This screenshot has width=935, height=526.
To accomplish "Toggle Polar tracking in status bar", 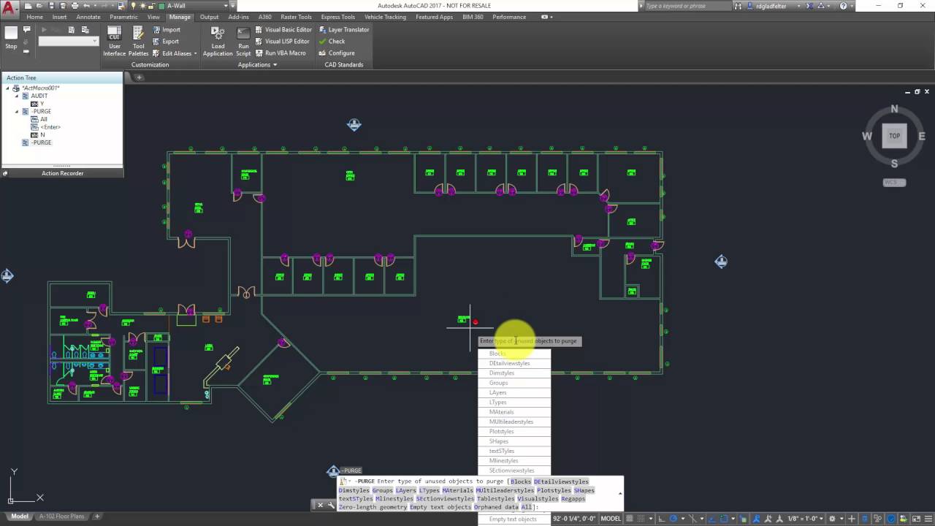I will (x=673, y=519).
